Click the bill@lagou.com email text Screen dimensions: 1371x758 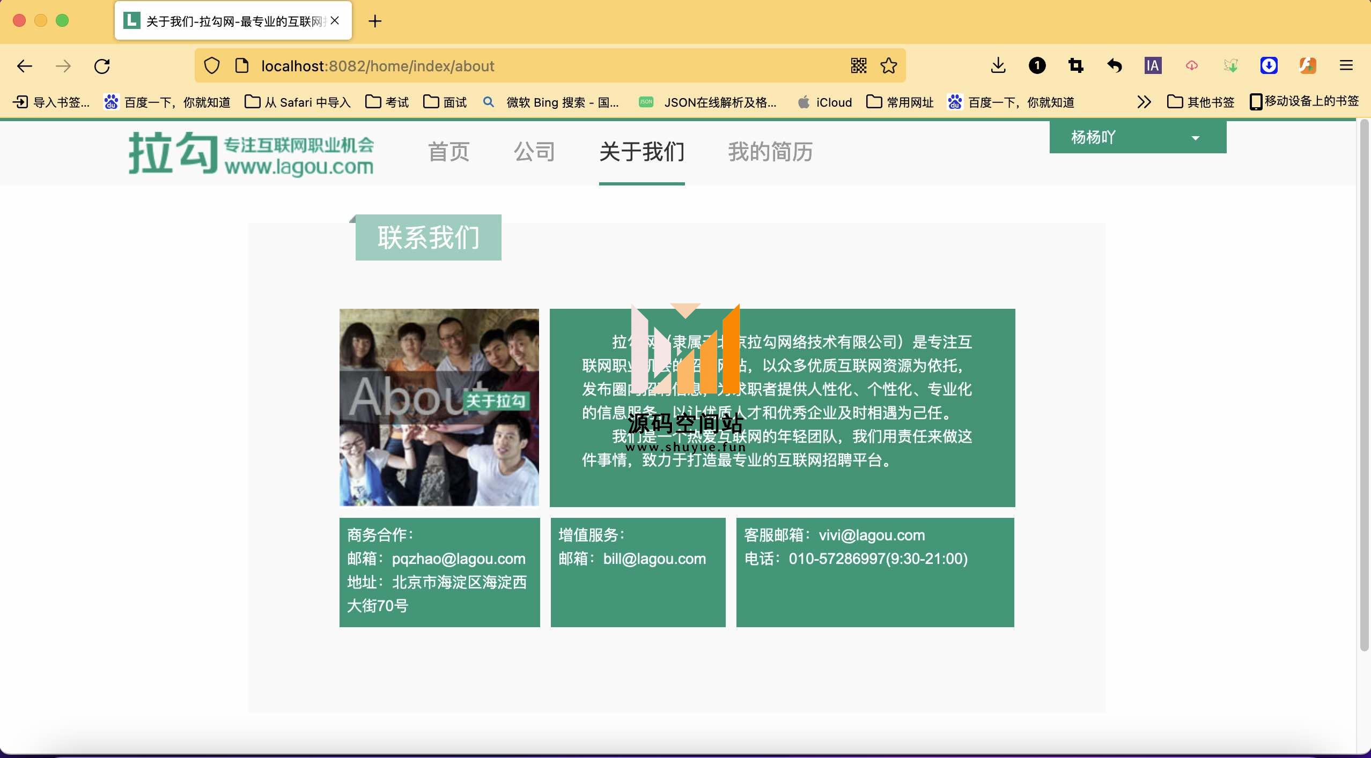[654, 559]
